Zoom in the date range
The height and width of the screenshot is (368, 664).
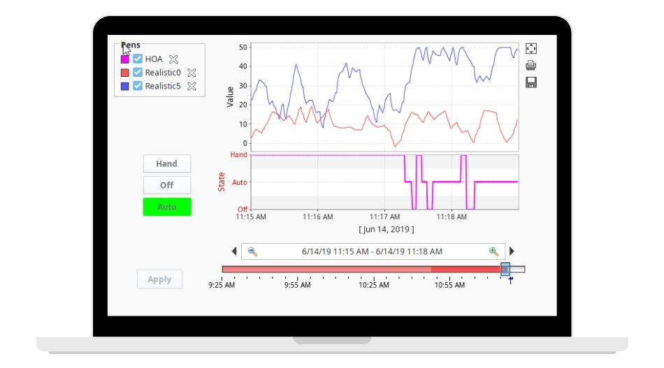(494, 251)
